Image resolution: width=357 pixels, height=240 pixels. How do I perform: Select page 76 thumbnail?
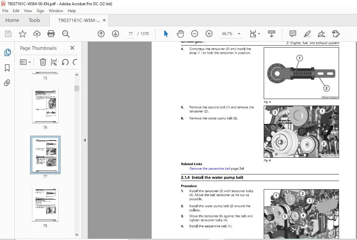point(45,106)
